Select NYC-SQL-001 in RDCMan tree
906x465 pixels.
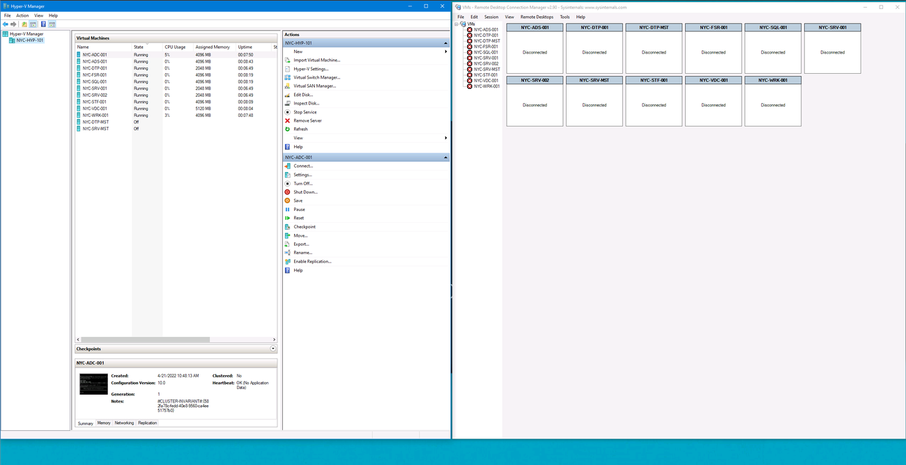click(486, 52)
